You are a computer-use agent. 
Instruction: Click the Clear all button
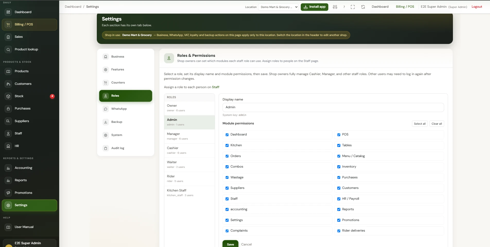tap(437, 124)
